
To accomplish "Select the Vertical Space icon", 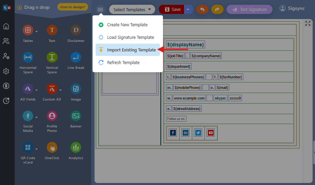I will [x=52, y=57].
